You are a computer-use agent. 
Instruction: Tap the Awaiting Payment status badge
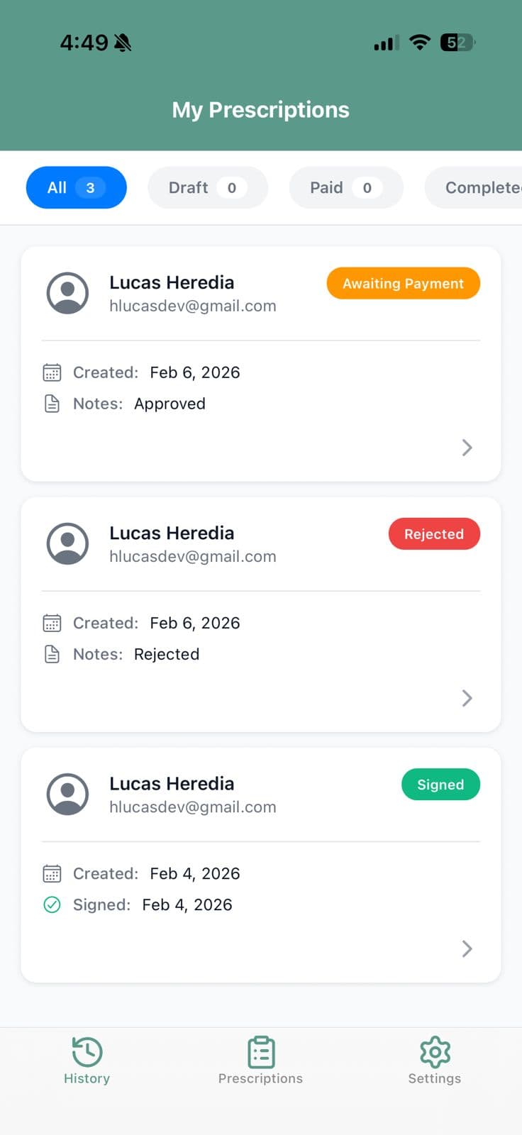pos(403,283)
